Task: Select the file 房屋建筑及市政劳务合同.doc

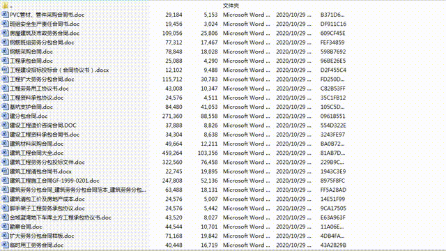Action: pos(45,33)
